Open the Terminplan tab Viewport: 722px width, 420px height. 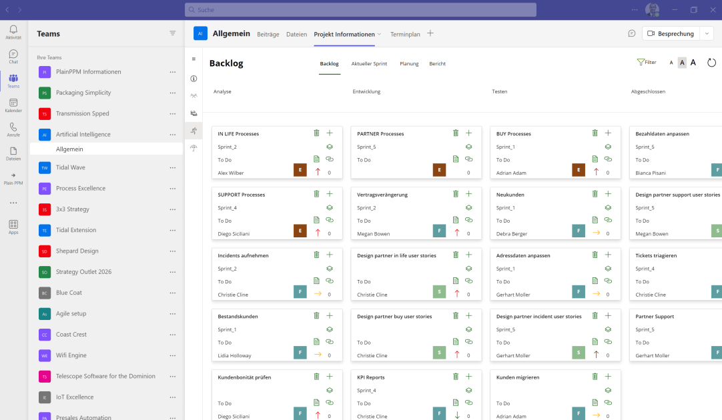405,34
